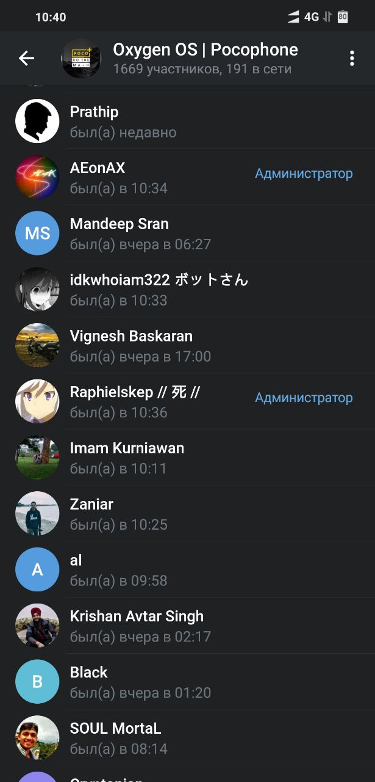The height and width of the screenshot is (782, 375).
Task: Open Vignesh Baskaran's motorcycle avatar
Action: 37,345
